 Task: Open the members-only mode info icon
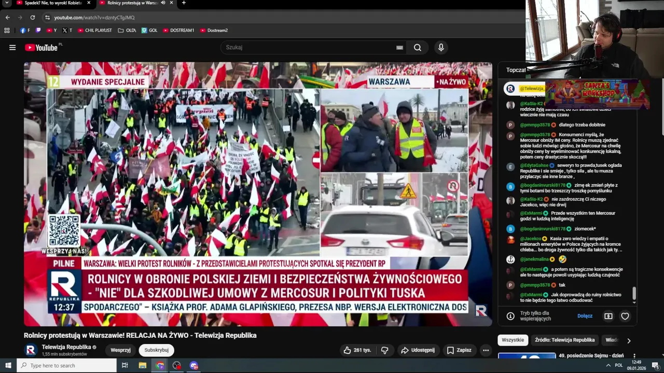[x=510, y=316]
